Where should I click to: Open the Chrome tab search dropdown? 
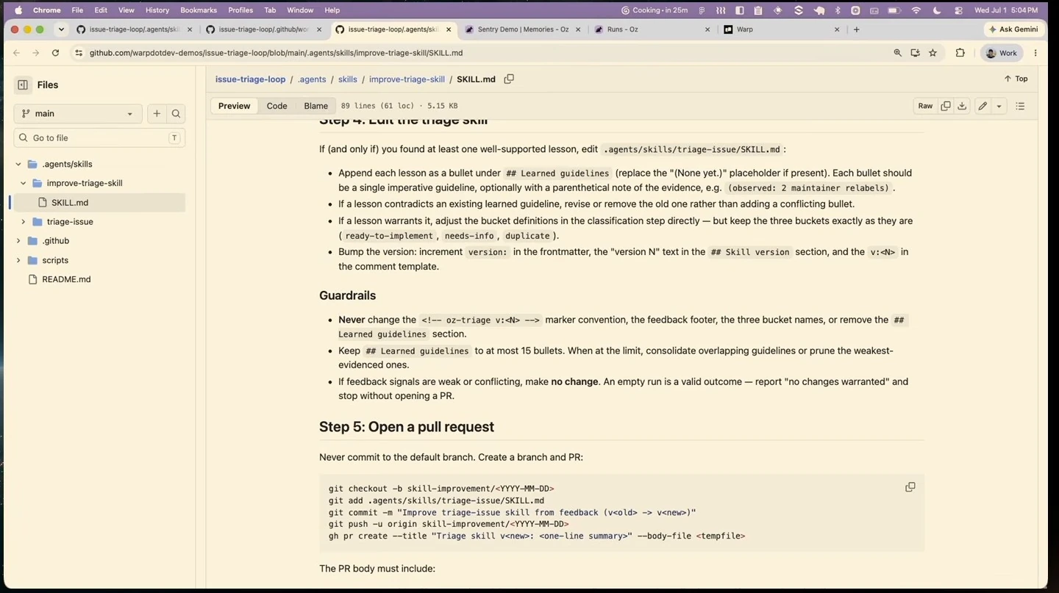pyautogui.click(x=61, y=29)
